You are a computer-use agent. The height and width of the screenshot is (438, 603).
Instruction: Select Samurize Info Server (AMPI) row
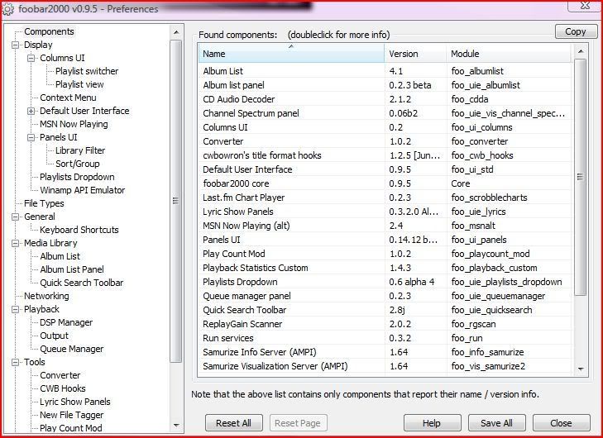[385, 352]
